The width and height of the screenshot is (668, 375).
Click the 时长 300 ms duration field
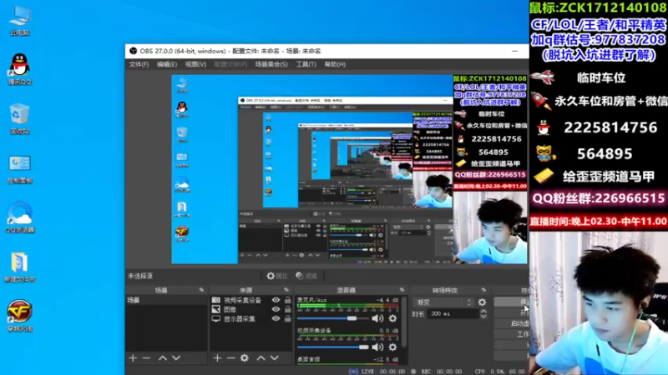(x=453, y=314)
